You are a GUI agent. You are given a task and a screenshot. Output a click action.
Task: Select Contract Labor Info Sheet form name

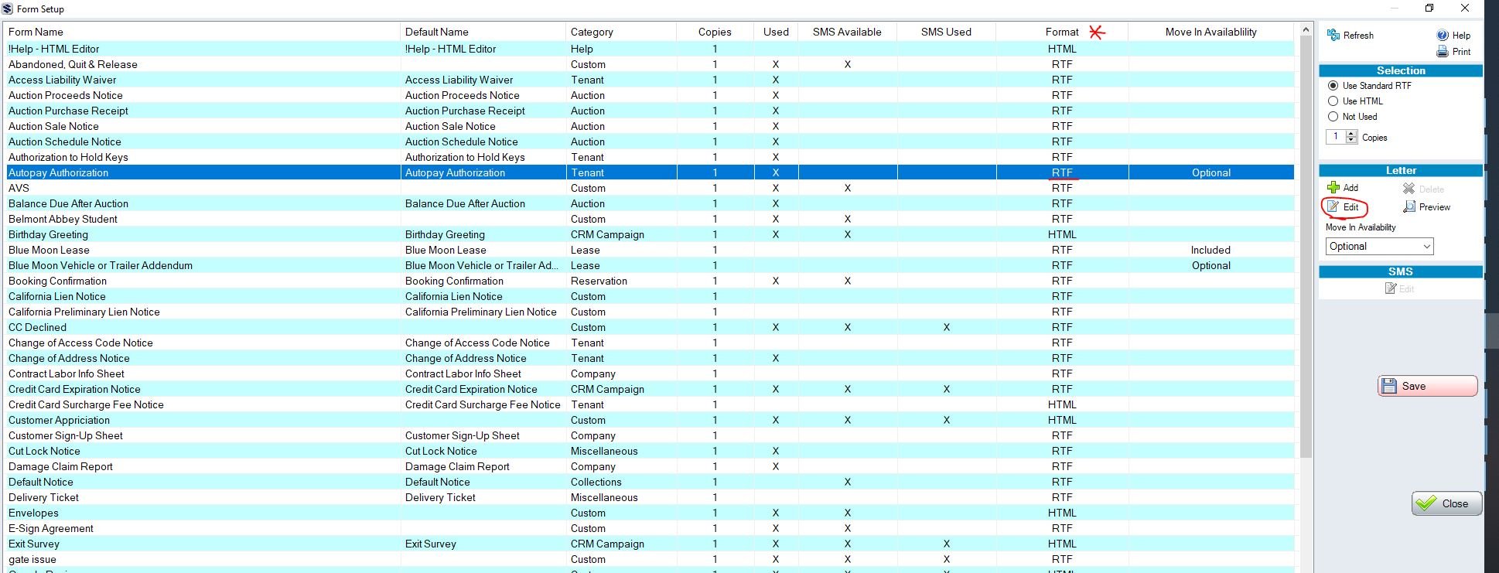(66, 373)
